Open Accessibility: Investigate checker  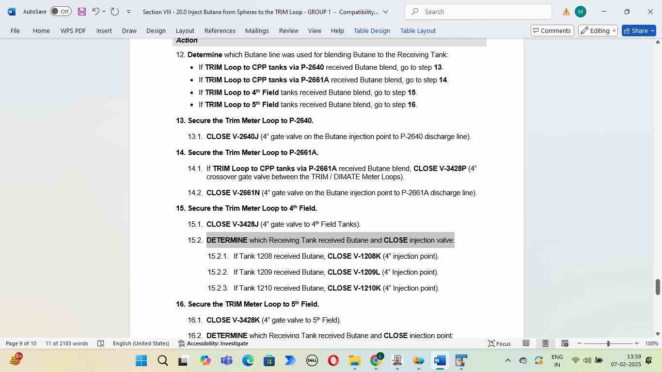coord(213,343)
